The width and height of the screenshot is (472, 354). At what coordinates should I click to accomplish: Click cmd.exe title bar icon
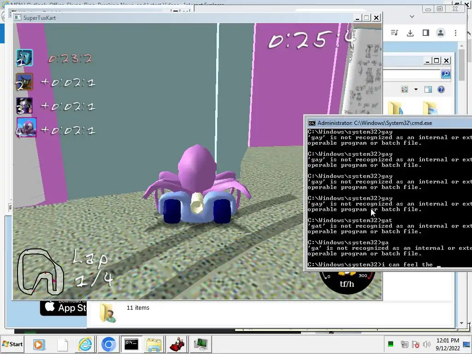(312, 123)
